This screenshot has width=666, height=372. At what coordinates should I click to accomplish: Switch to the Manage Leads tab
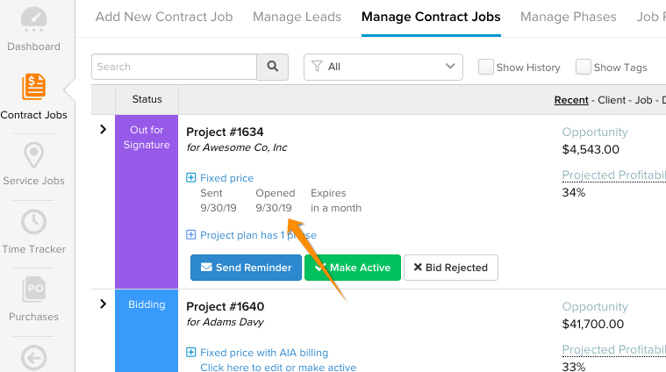(x=297, y=17)
